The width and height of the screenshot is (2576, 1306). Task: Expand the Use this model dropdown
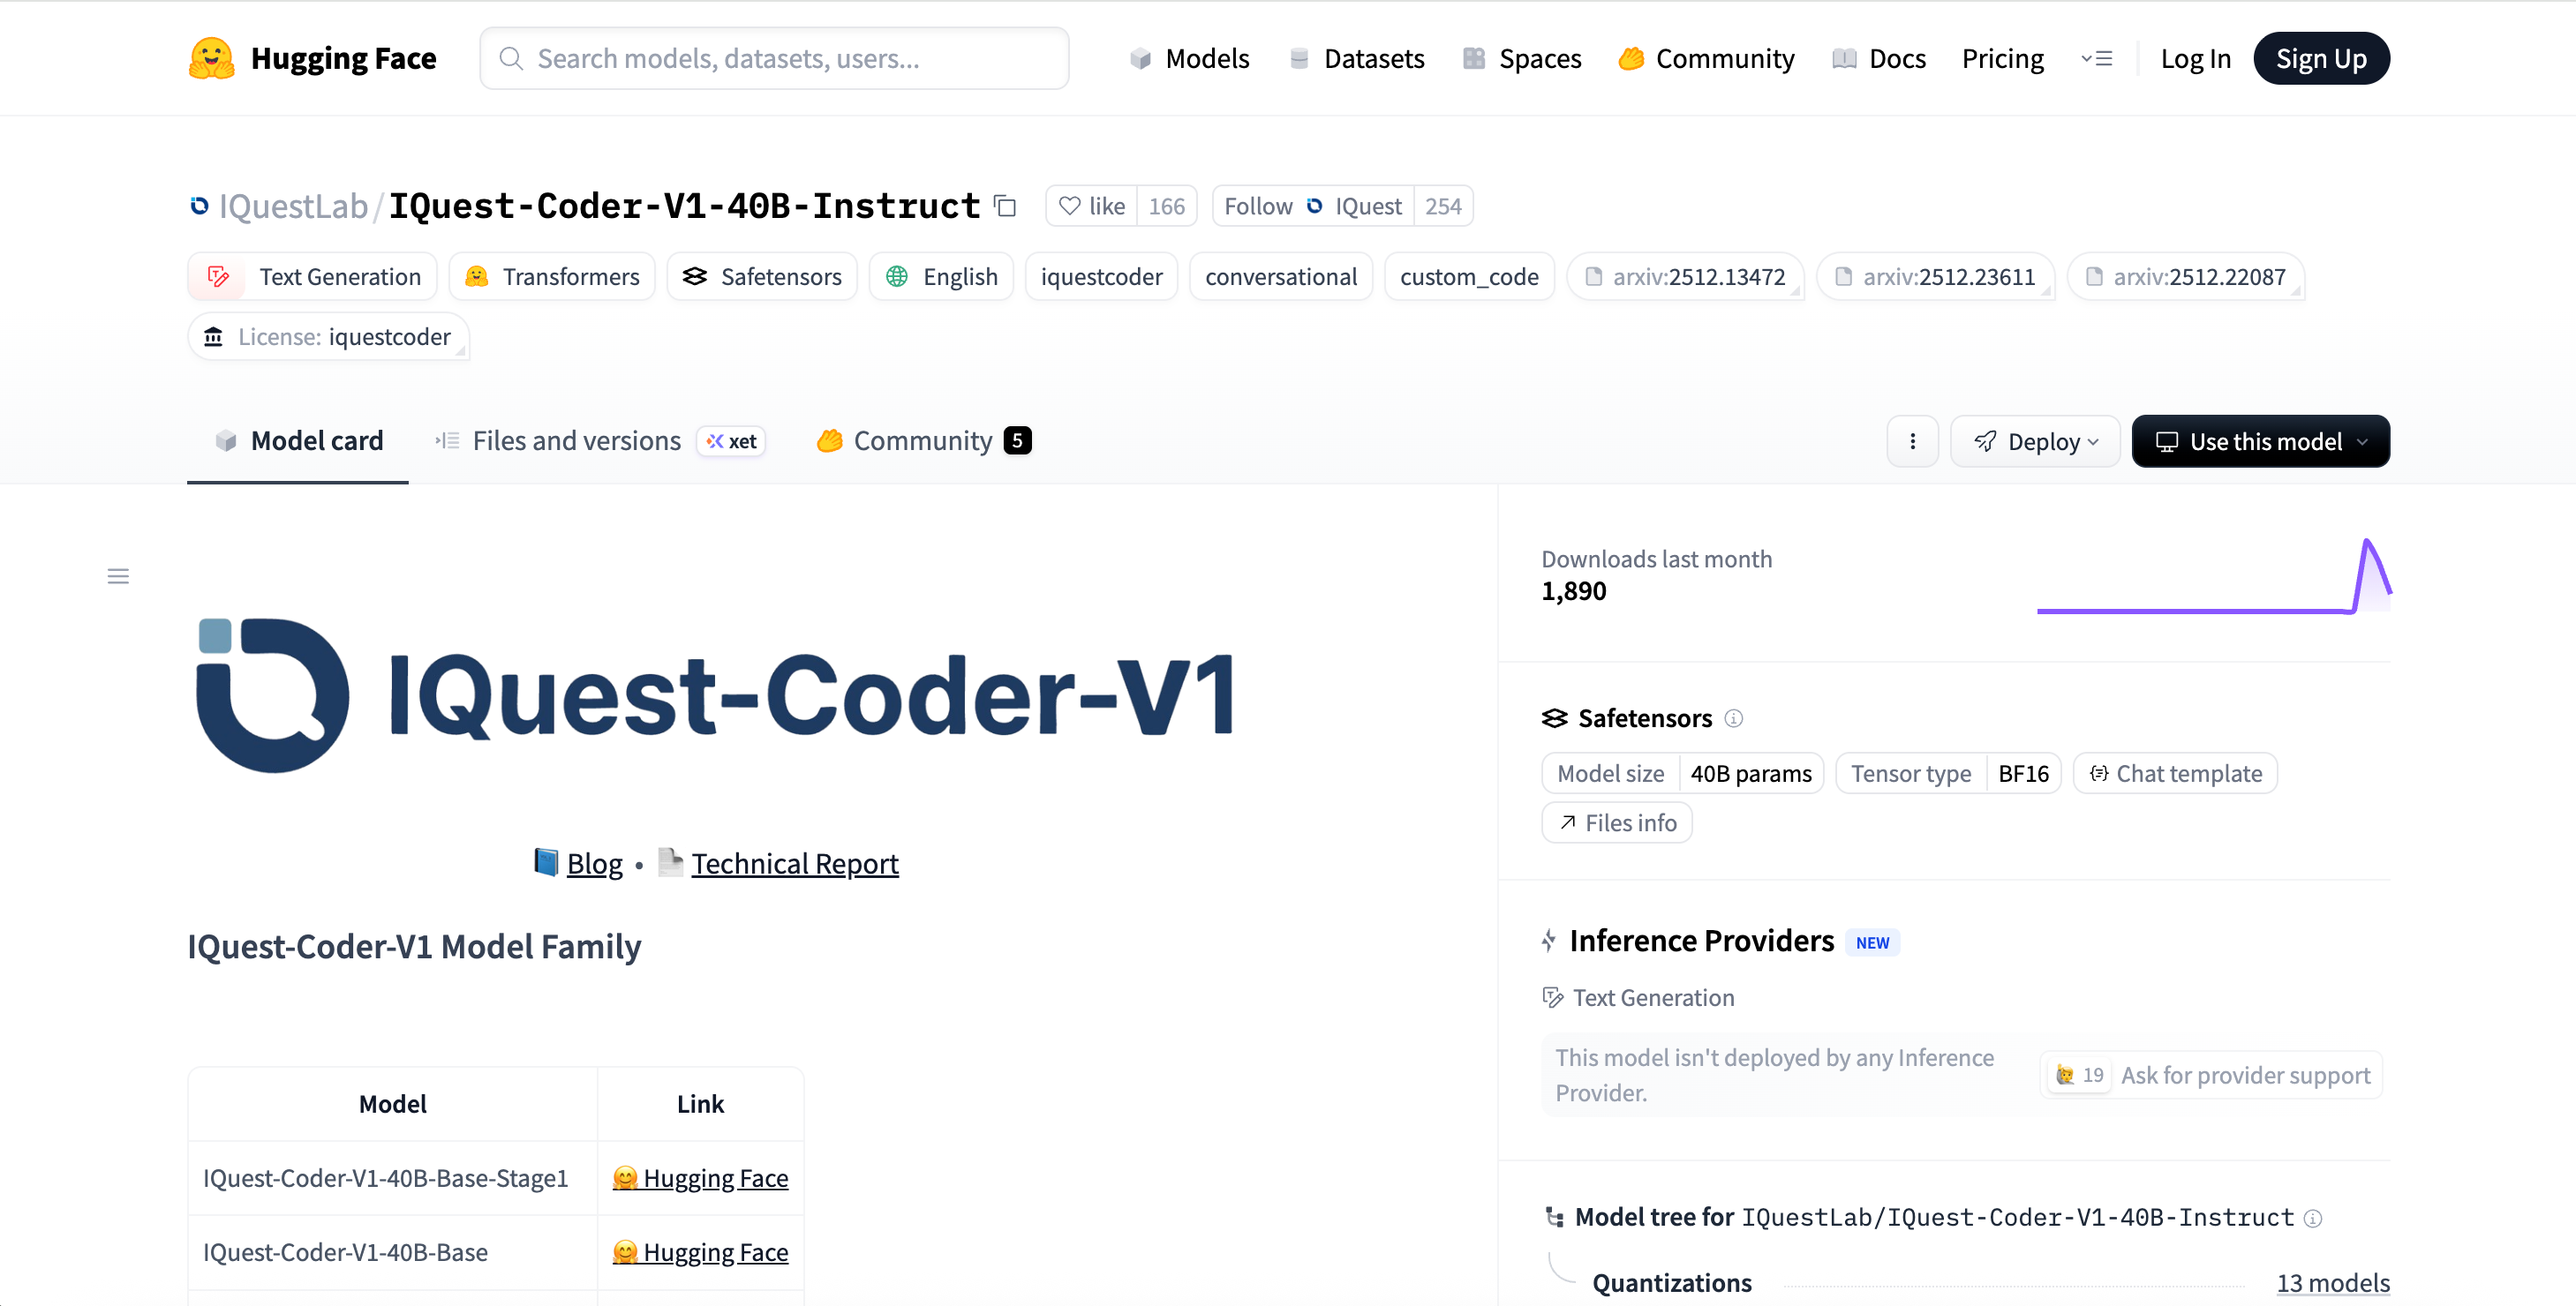pos(2261,440)
